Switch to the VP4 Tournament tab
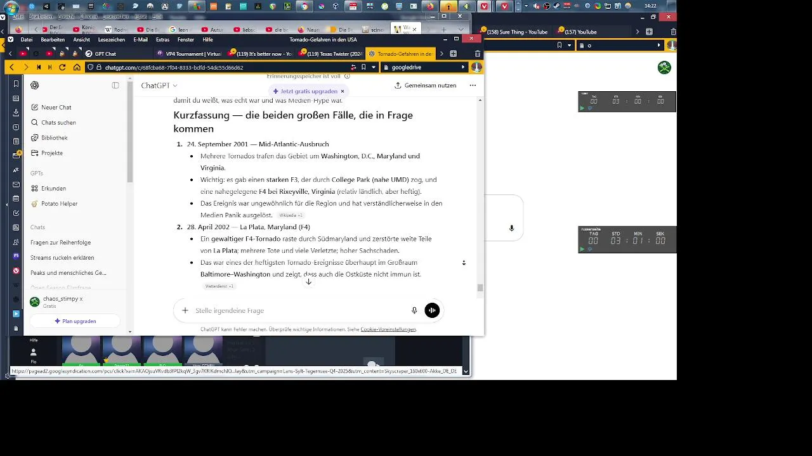The width and height of the screenshot is (812, 456). pos(189,54)
